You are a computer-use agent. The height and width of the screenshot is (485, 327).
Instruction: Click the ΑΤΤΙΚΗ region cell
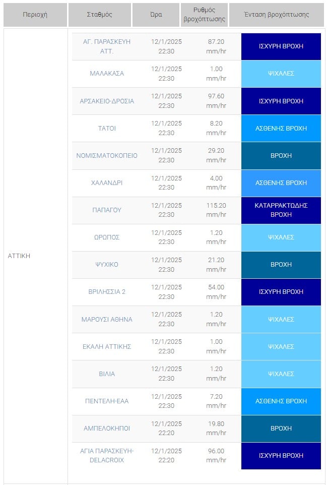coord(19,256)
